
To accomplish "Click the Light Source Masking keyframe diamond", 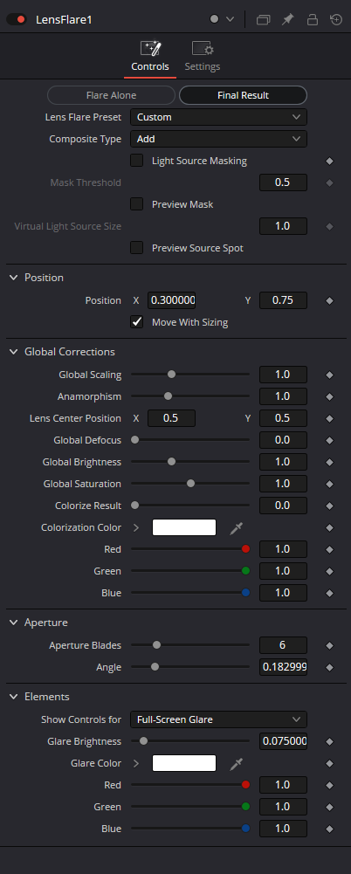I will pos(329,161).
